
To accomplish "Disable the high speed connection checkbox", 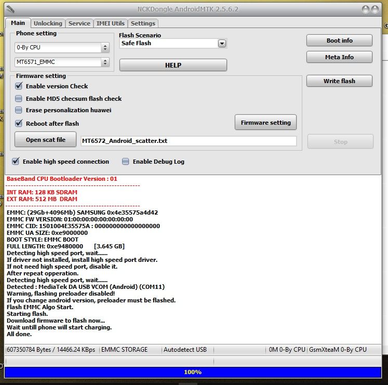I will click(x=16, y=162).
